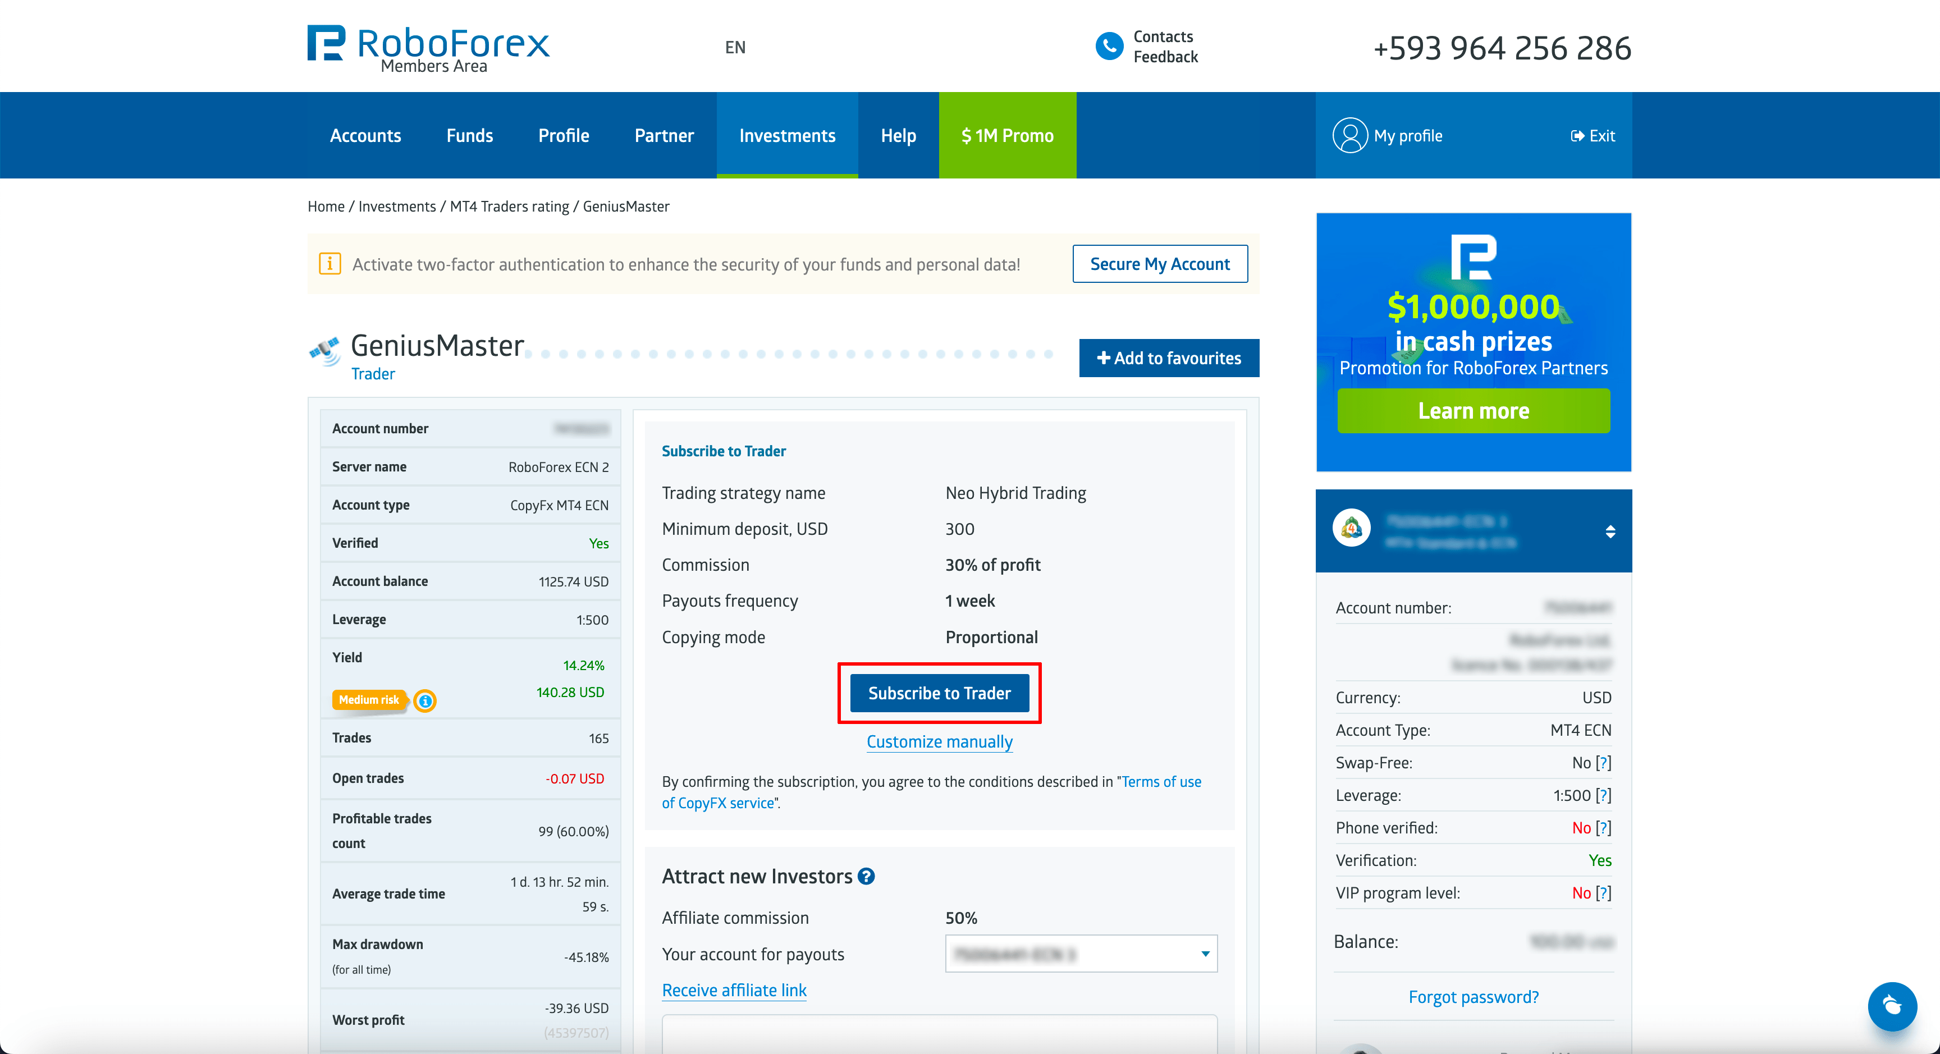The image size is (1940, 1054).
Task: Click the Contacts link
Action: click(x=1163, y=36)
